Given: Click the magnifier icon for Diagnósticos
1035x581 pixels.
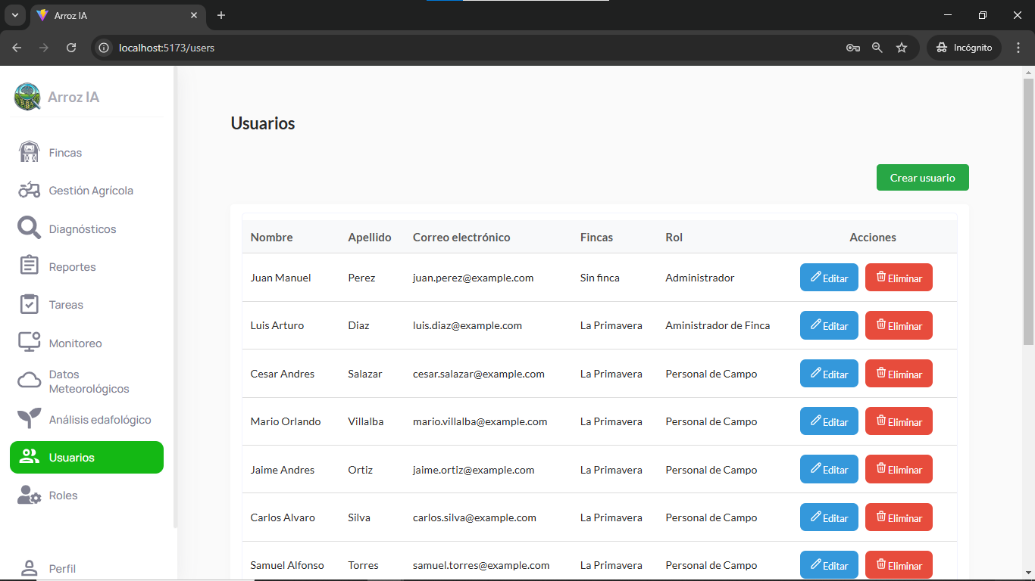Looking at the screenshot, I should tap(30, 228).
